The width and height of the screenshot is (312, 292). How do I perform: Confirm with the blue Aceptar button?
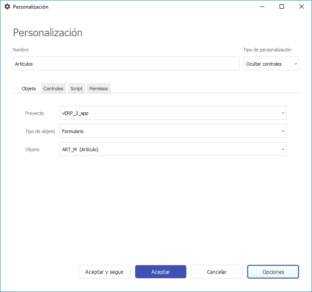(160, 272)
